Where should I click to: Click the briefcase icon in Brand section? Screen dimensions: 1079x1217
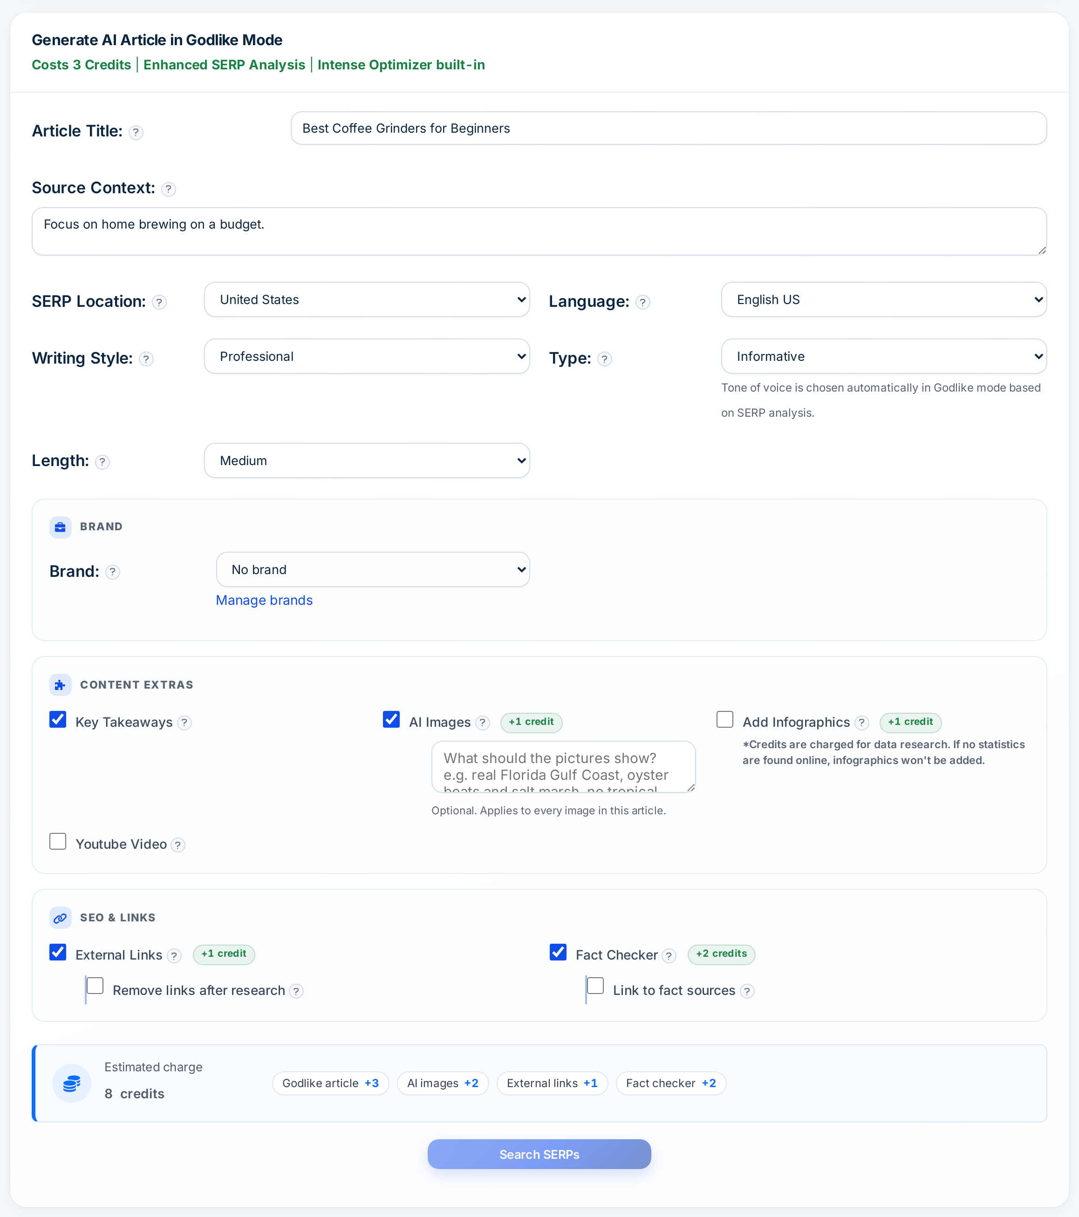coord(60,527)
